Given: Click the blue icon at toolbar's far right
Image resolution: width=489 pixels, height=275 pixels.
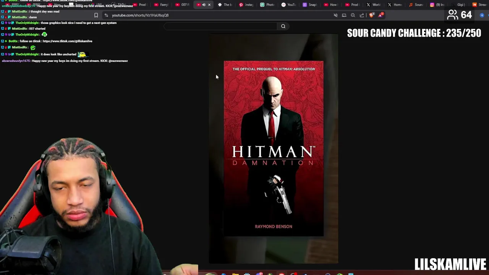Looking at the screenshot, I should [x=482, y=15].
